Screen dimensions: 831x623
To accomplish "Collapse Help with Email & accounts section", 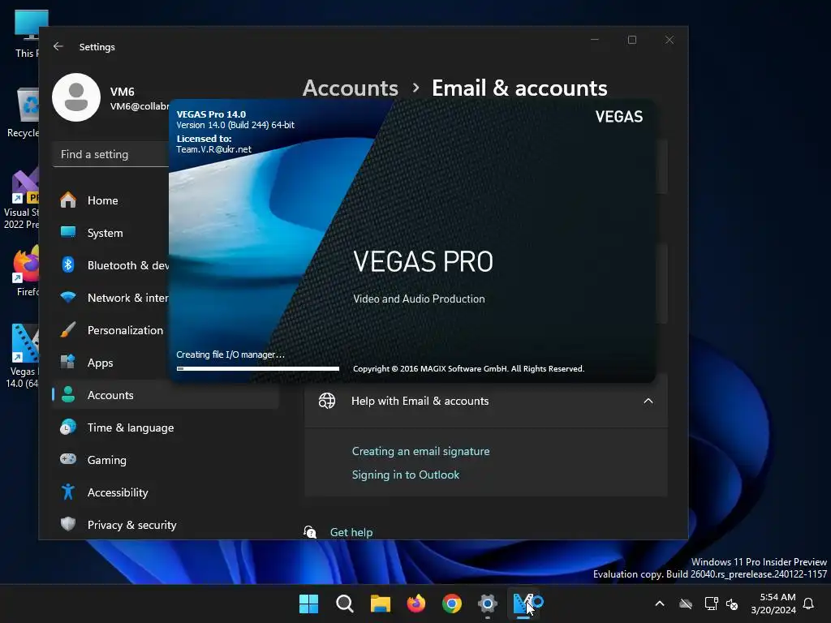I will (648, 401).
